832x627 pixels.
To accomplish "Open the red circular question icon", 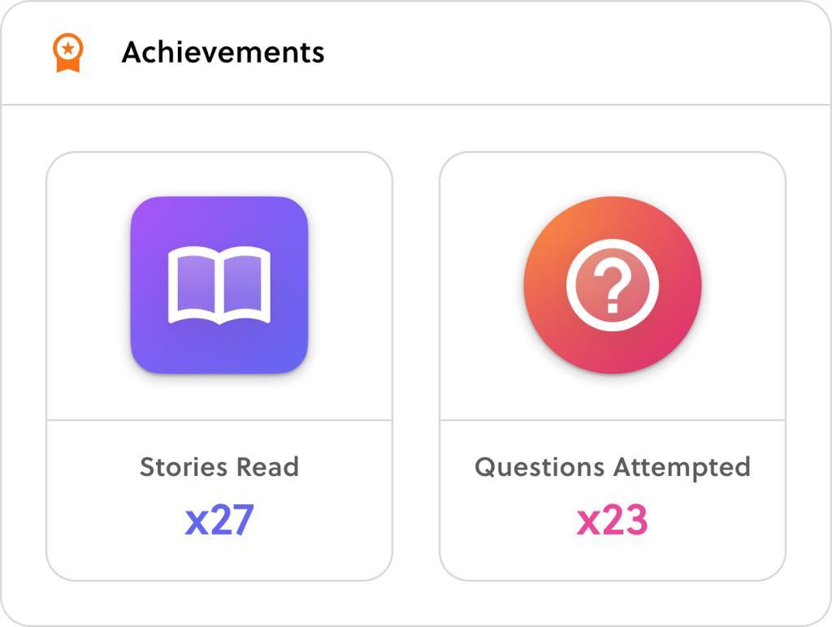I will coord(613,285).
